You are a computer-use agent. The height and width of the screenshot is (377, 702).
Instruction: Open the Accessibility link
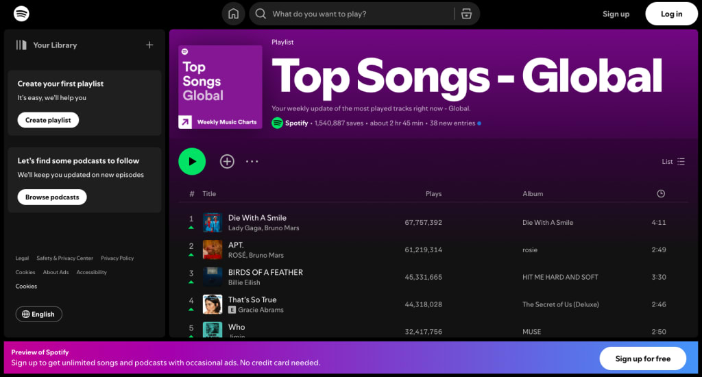pyautogui.click(x=91, y=272)
